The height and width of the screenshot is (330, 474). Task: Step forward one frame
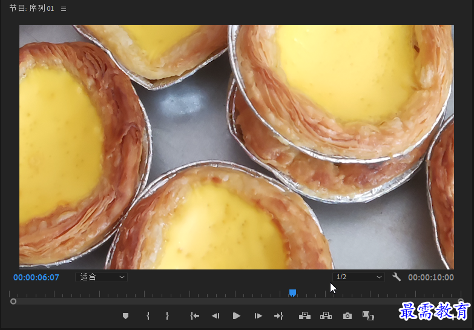pos(258,316)
